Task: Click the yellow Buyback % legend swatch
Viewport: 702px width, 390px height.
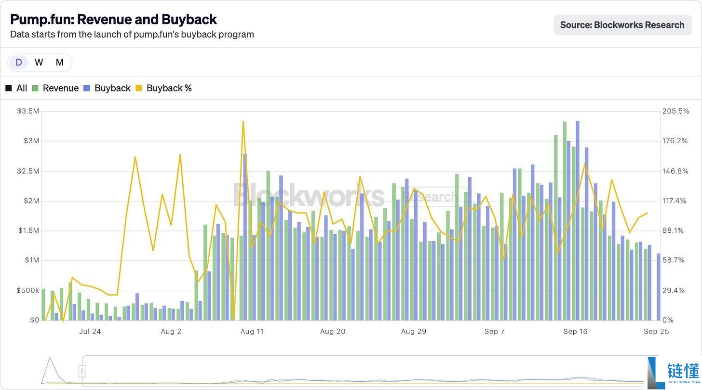Action: [139, 88]
